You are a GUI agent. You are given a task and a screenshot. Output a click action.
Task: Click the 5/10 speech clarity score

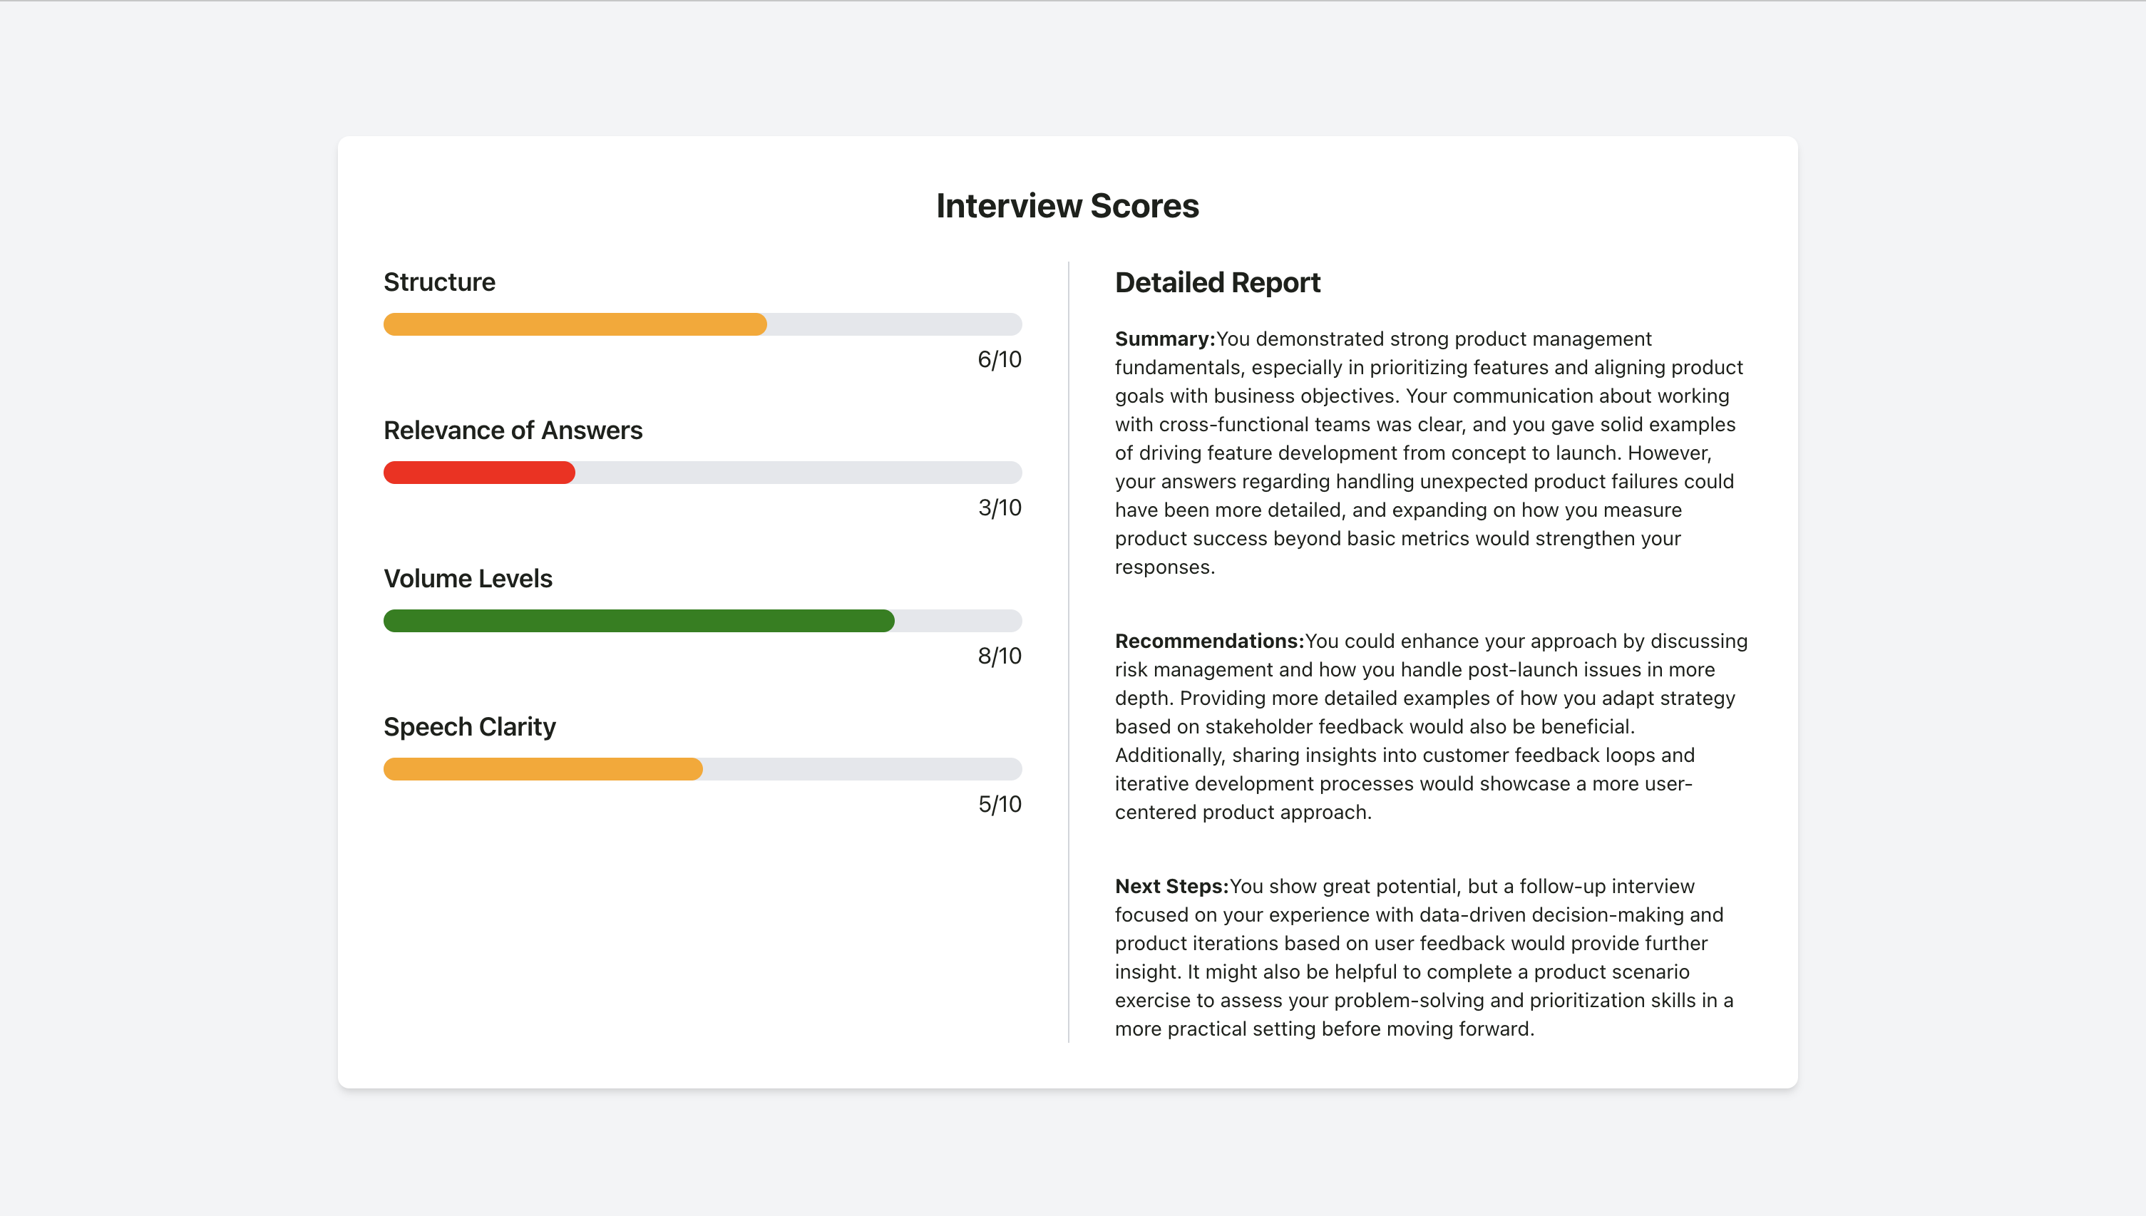point(999,804)
